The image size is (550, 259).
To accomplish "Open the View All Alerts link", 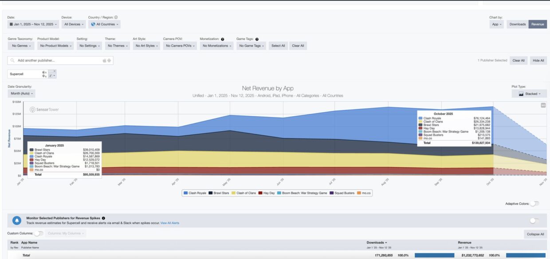I will coord(170,223).
